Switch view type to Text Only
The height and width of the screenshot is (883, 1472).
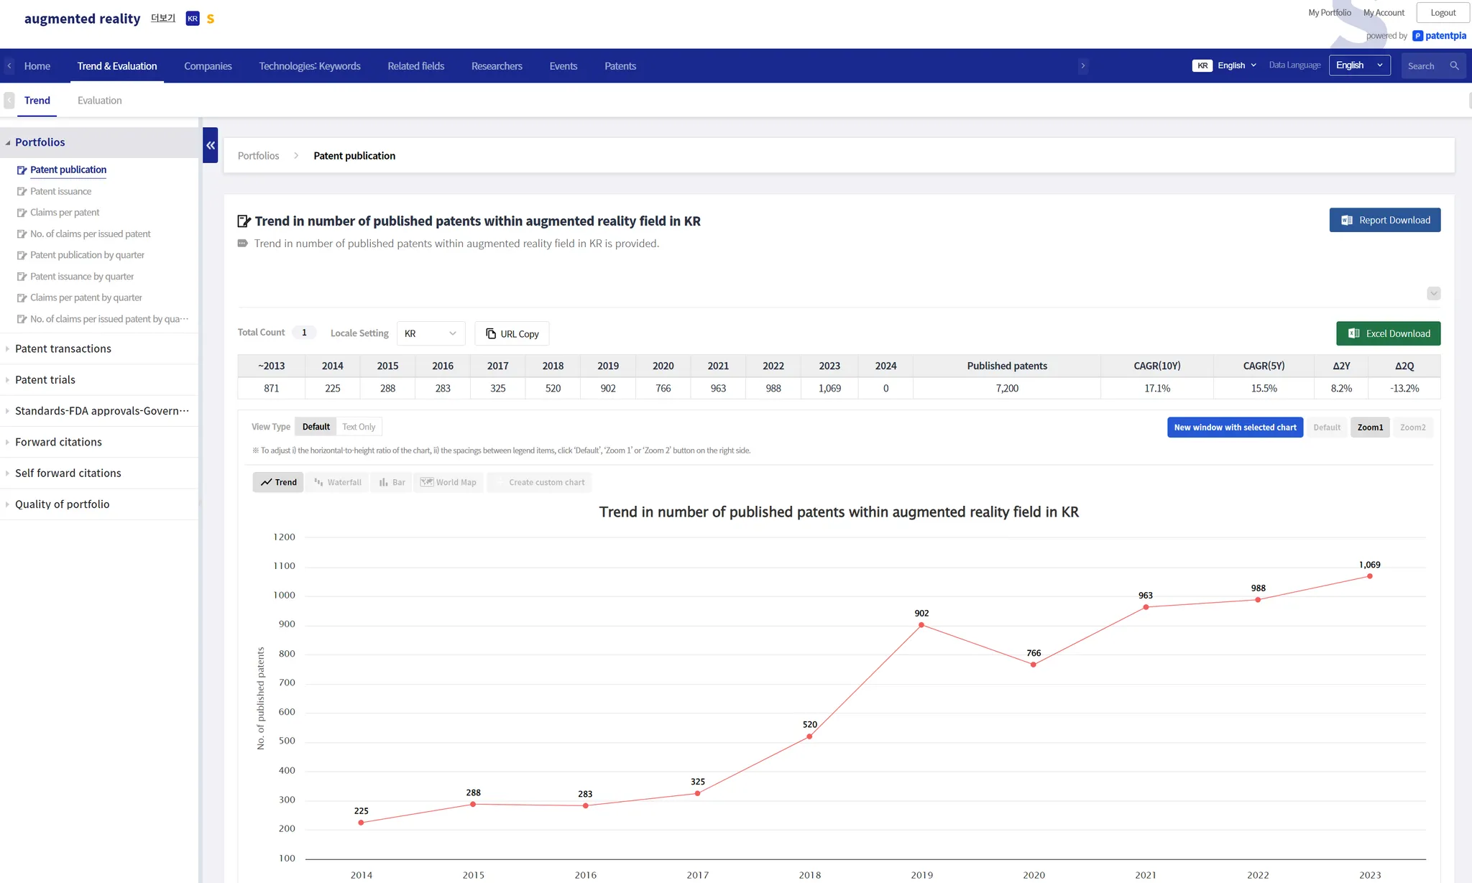[x=359, y=427]
